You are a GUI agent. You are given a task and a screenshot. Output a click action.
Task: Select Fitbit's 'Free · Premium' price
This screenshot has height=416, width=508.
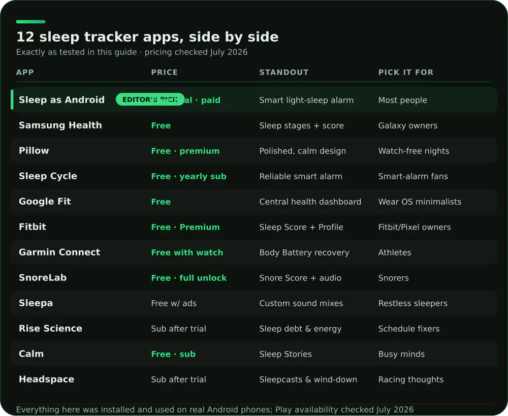pos(185,227)
